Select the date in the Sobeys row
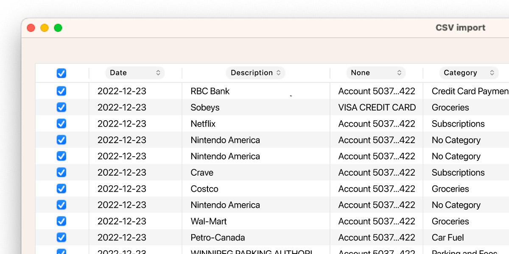 [x=122, y=108]
